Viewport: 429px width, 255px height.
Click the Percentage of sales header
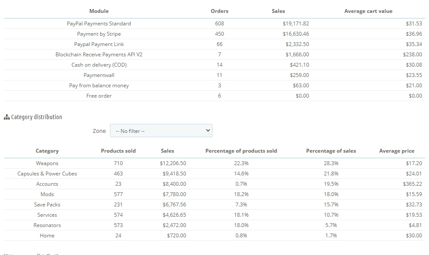pyautogui.click(x=331, y=151)
